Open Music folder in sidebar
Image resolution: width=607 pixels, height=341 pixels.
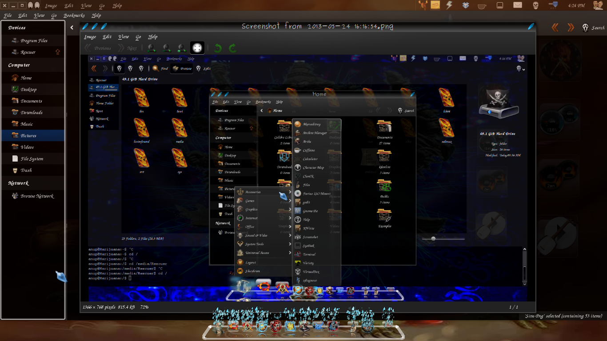(x=33, y=124)
